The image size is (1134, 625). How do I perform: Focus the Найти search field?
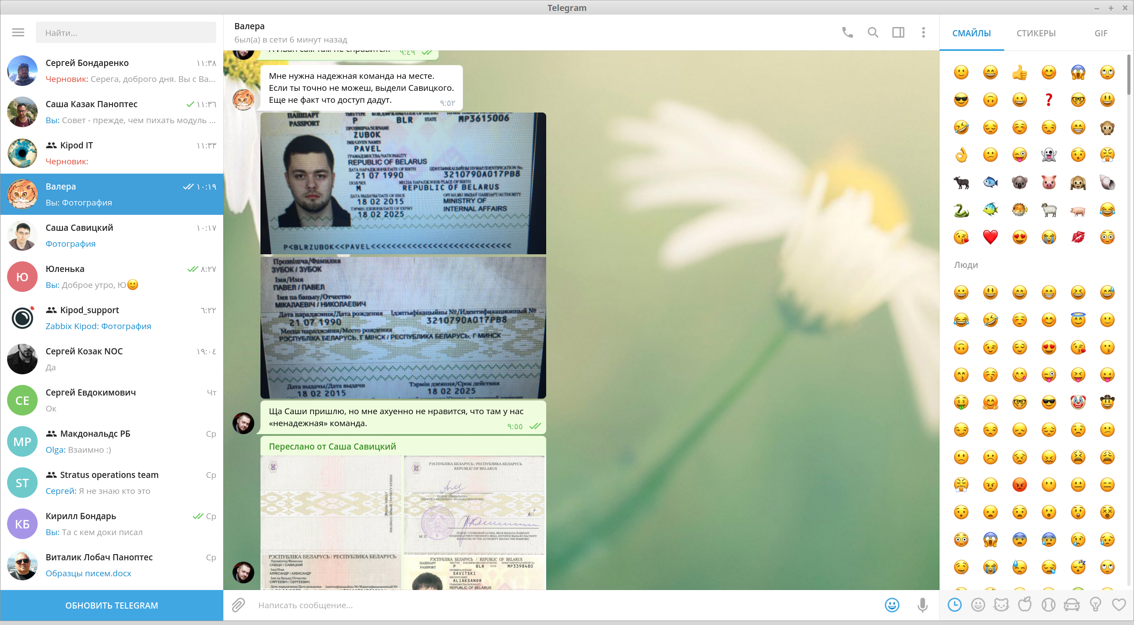tap(126, 33)
